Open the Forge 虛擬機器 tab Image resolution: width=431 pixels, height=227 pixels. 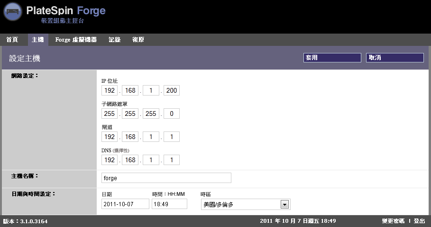[76, 40]
